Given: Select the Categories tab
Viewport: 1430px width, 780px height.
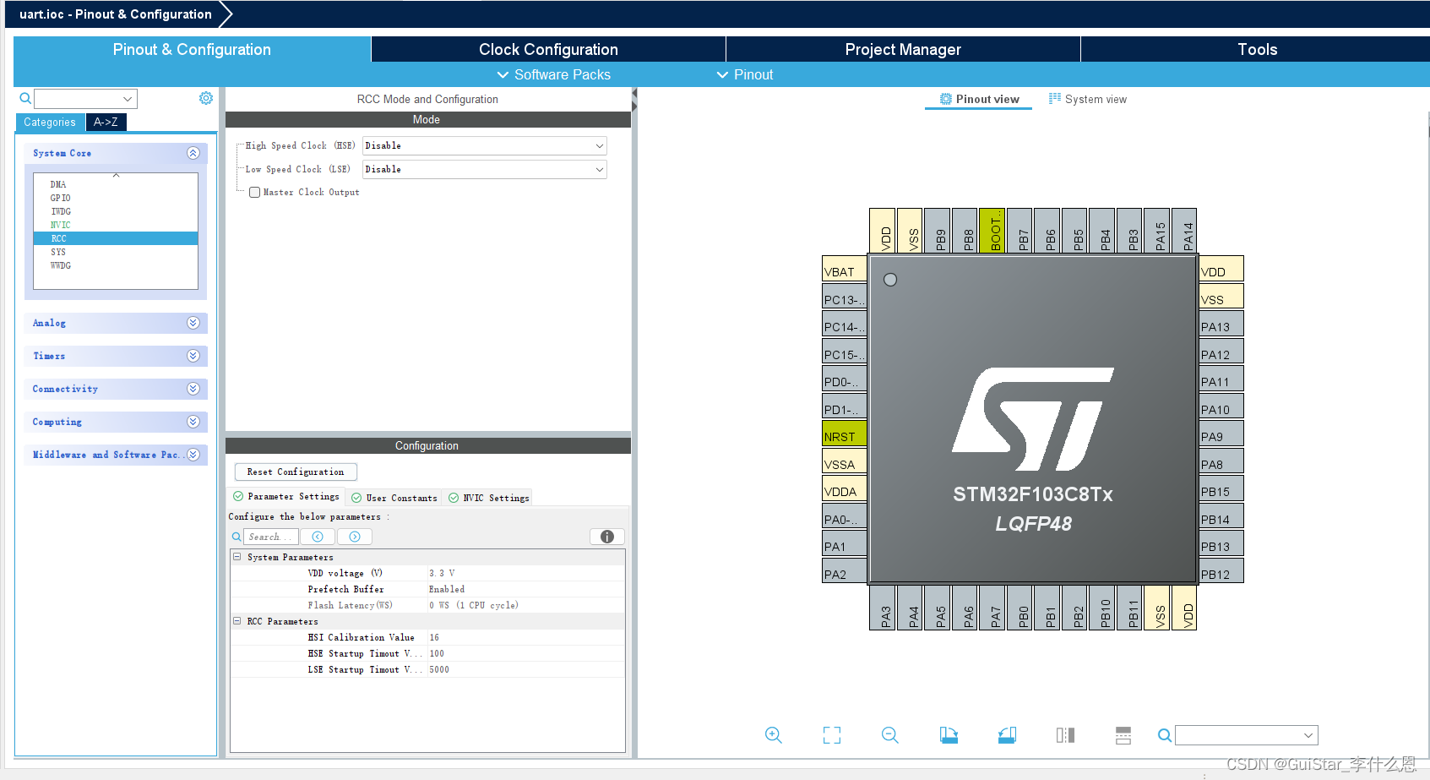Looking at the screenshot, I should coord(50,123).
